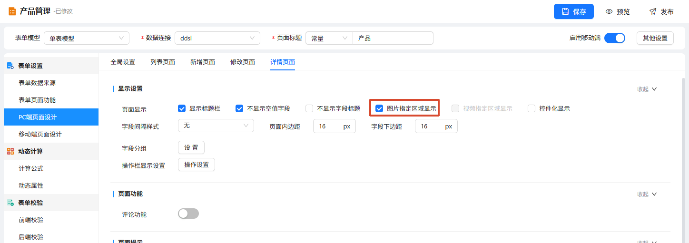This screenshot has height=243, width=689.
Task: Switch to the 修改页面 tab
Action: pos(243,62)
